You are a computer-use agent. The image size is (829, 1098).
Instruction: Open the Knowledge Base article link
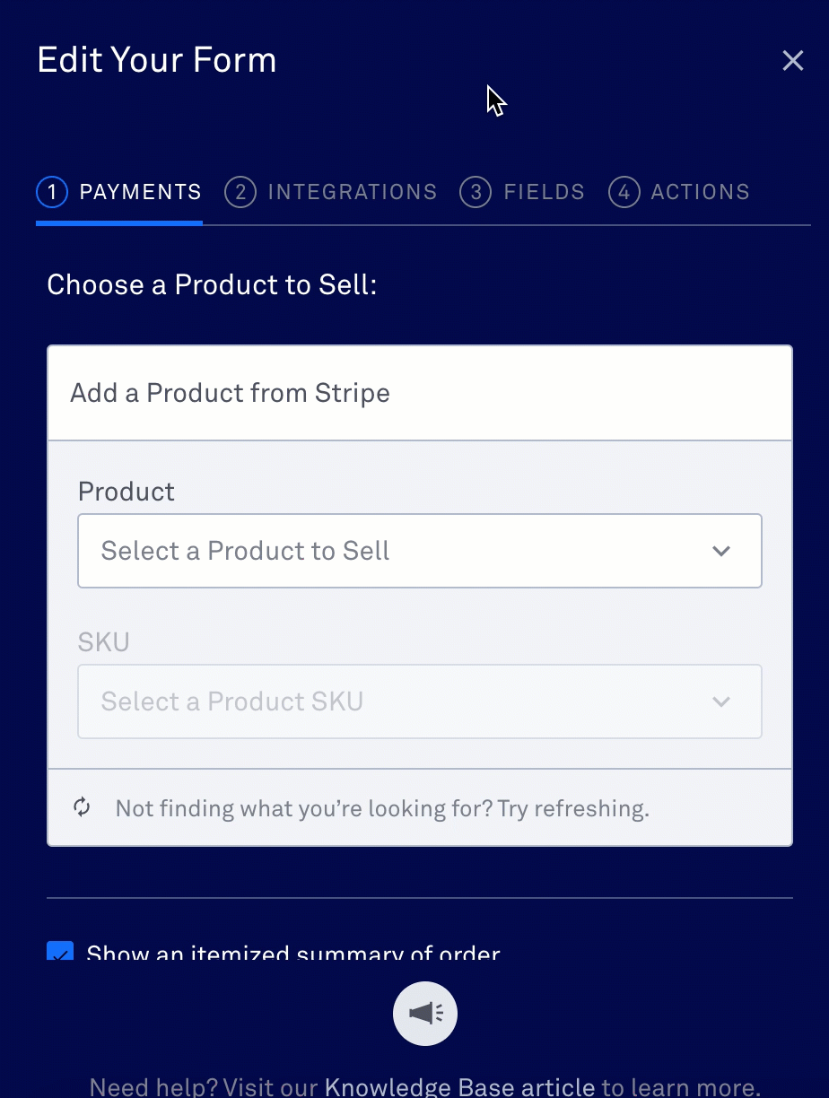click(459, 1087)
